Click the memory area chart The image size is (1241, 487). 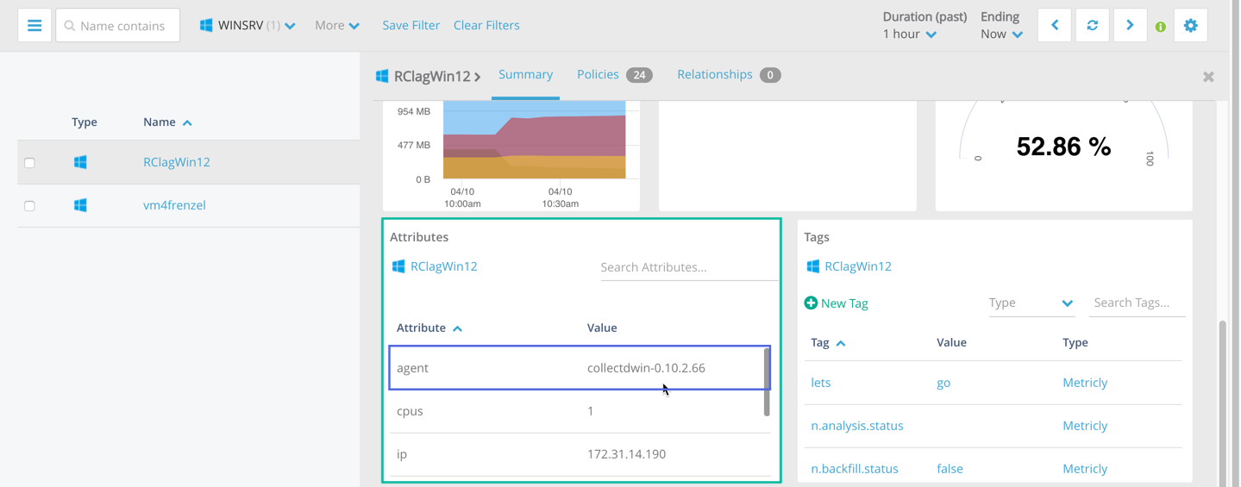(x=535, y=140)
